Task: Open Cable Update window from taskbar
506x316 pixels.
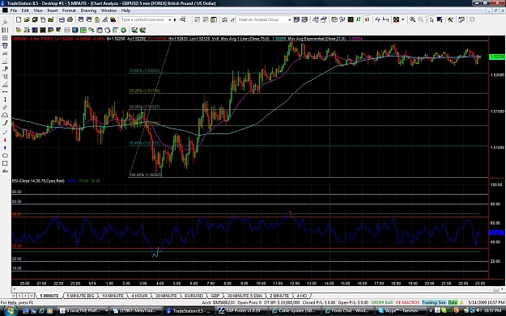Action: click(295, 311)
